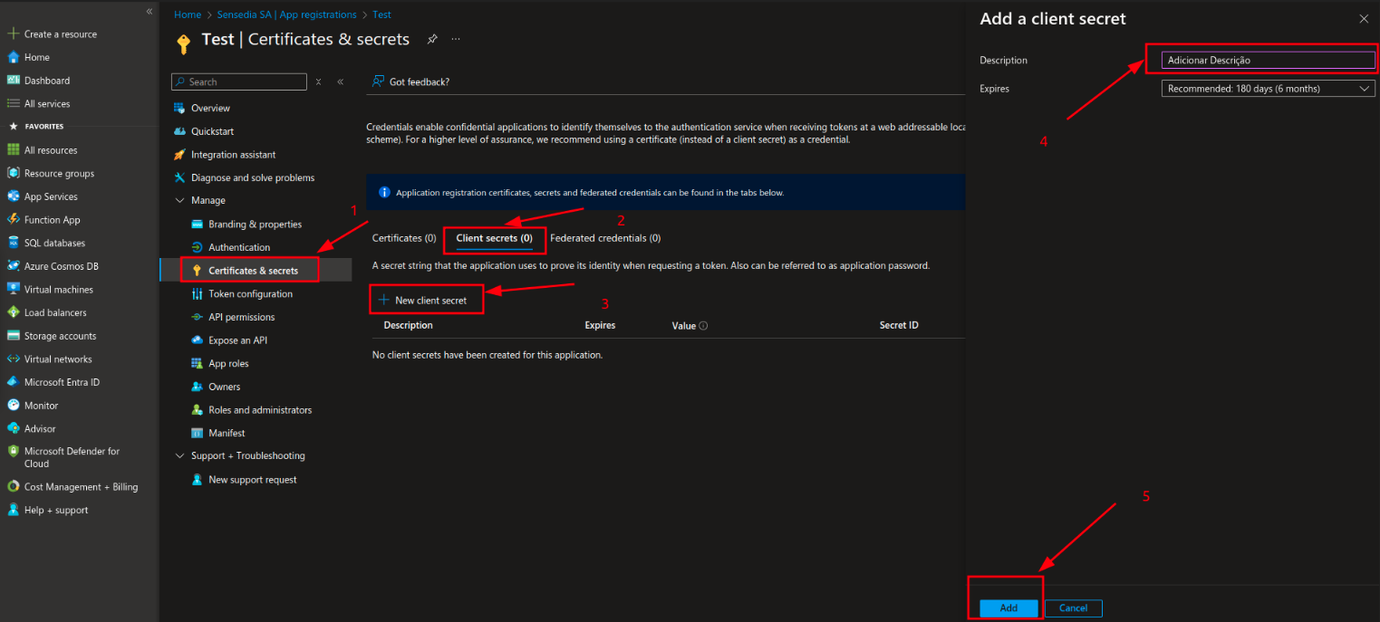1380x622 pixels.
Task: Open the API permissions blade
Action: pyautogui.click(x=241, y=317)
